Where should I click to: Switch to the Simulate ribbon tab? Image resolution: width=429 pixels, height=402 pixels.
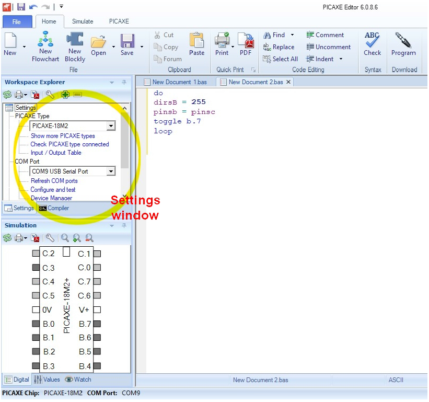pyautogui.click(x=83, y=21)
